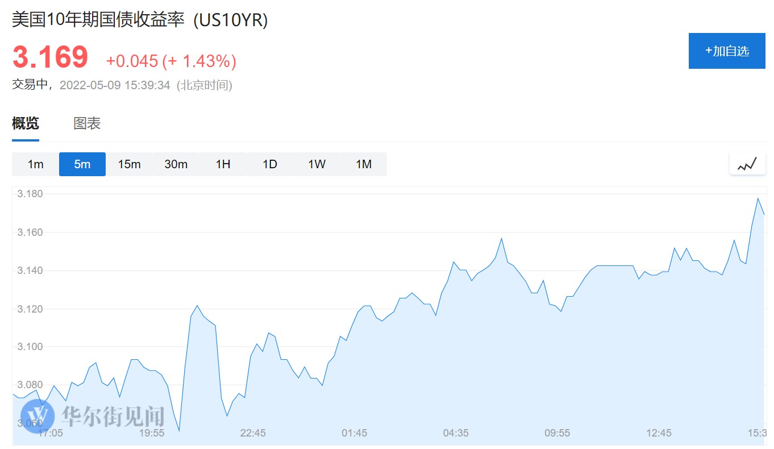774x449 pixels.
Task: Click the Wallstreetcn watermark logo
Action: coord(38,416)
